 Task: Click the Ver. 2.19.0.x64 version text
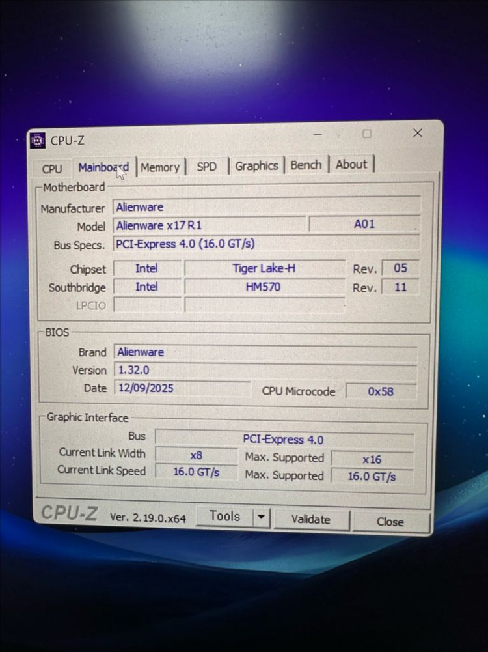[148, 518]
